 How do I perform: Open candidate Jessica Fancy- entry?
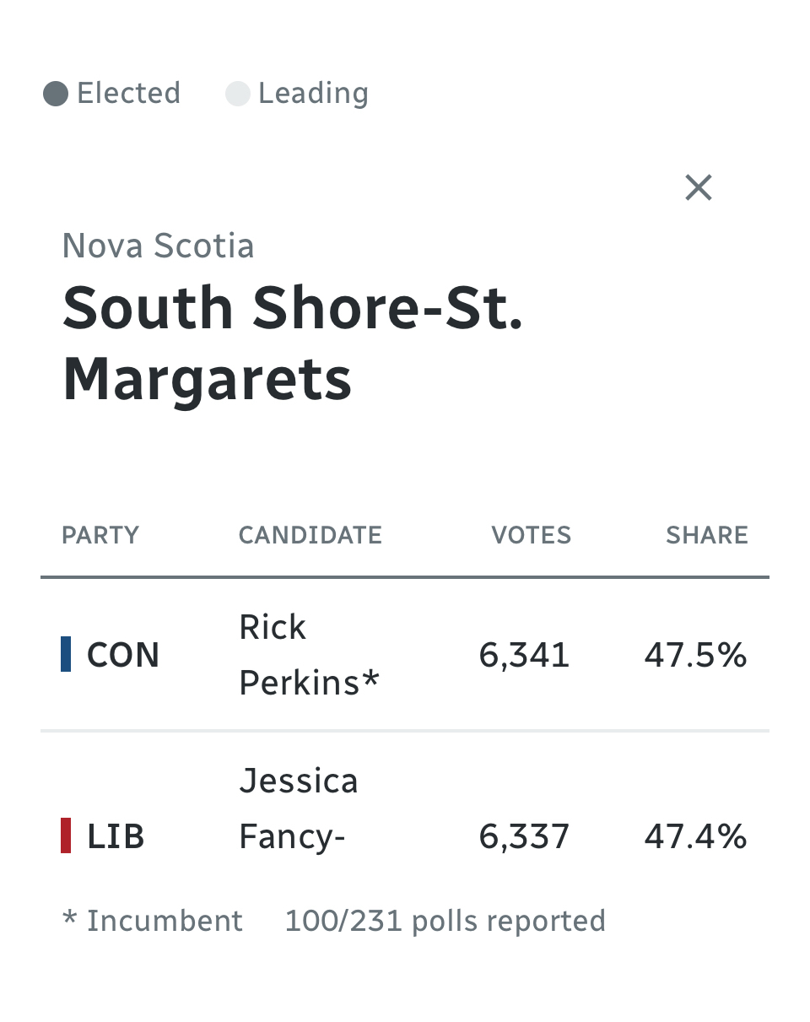[299, 808]
